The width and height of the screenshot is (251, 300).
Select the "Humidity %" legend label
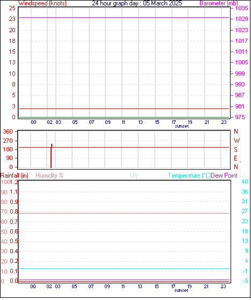[49, 175]
